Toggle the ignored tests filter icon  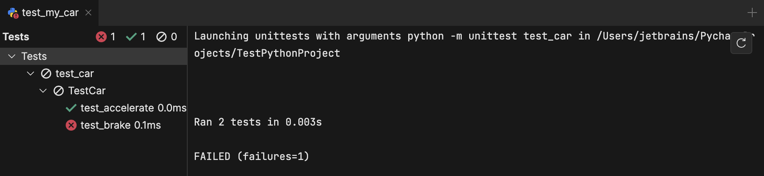161,37
